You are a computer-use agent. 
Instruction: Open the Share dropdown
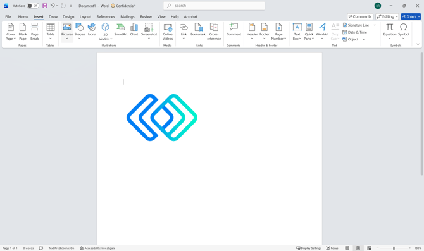(x=419, y=16)
